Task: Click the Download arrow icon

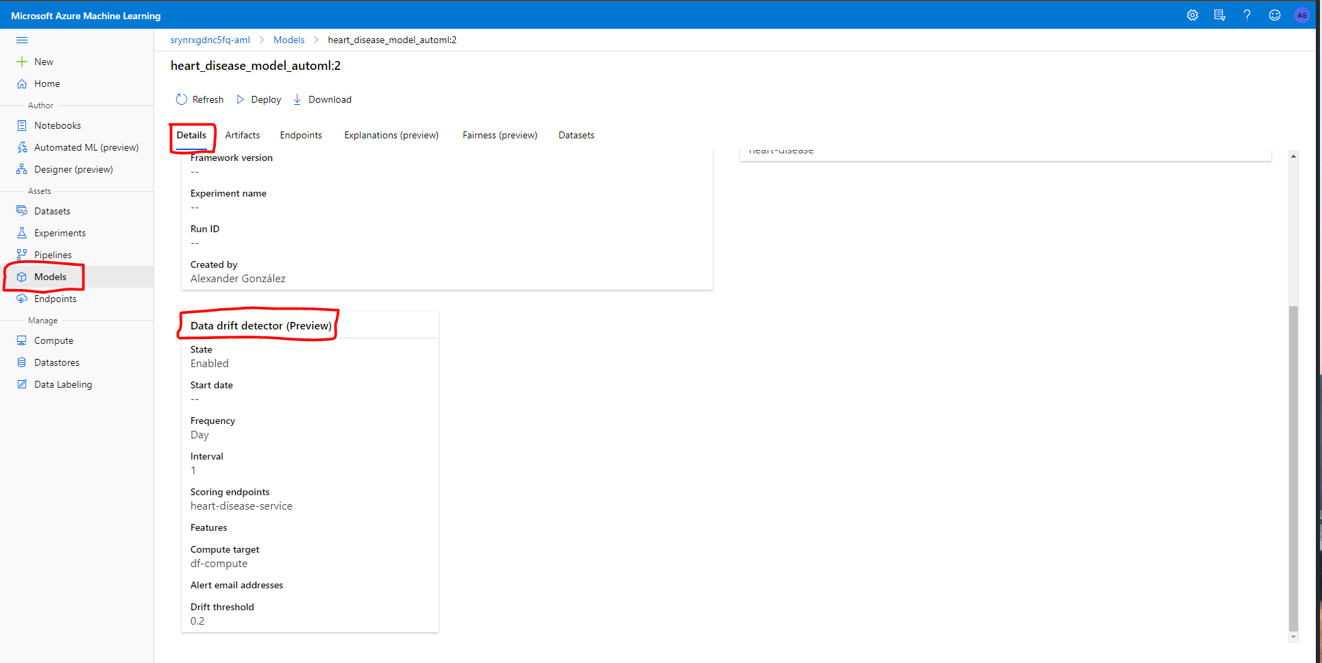Action: (297, 99)
